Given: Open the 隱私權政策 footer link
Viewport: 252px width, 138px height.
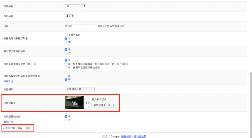Looking at the screenshot, I should point(140,136).
